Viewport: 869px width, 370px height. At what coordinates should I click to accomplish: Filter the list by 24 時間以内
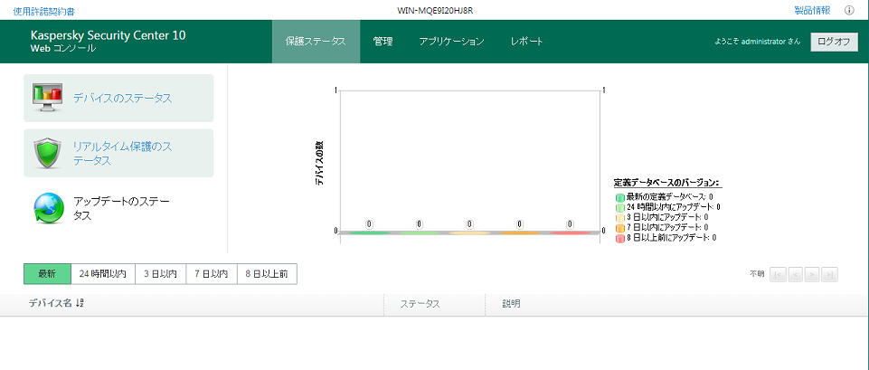pos(103,274)
